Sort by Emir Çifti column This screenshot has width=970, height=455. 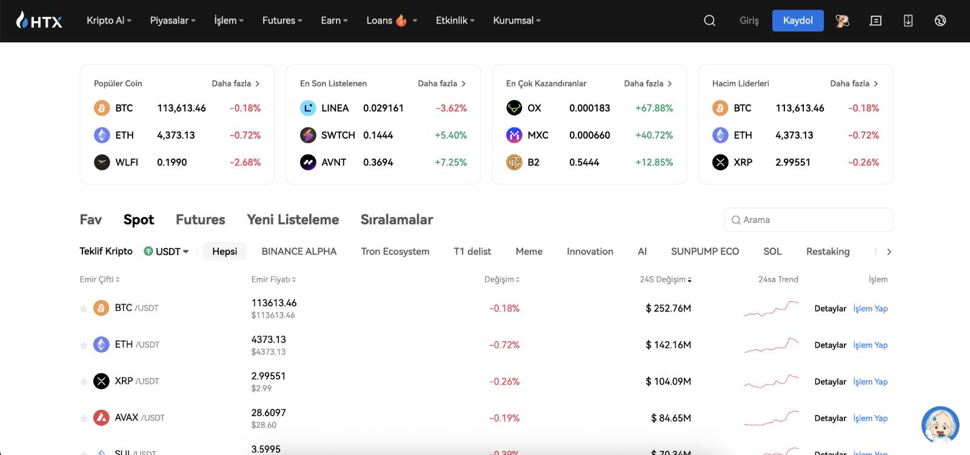99,279
